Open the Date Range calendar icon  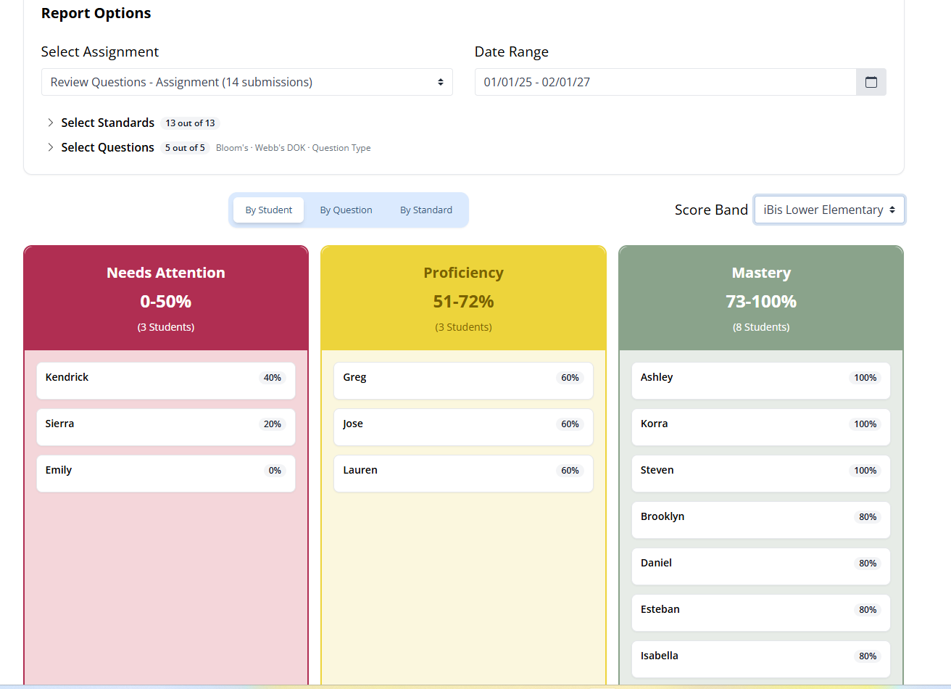tap(871, 82)
